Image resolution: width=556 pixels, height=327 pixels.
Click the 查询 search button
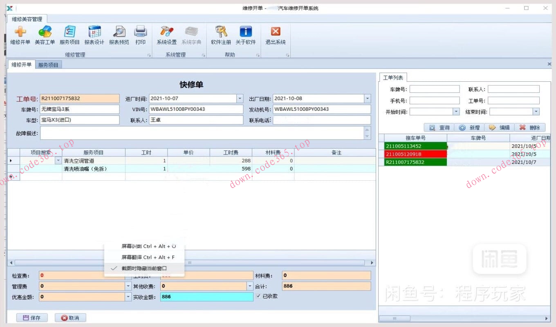439,128
